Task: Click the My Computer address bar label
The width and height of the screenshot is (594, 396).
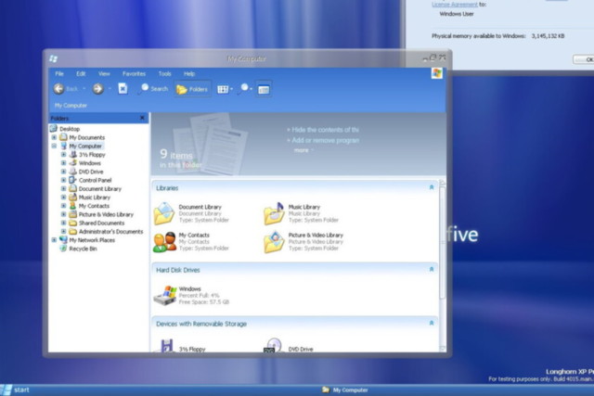Action: click(71, 105)
